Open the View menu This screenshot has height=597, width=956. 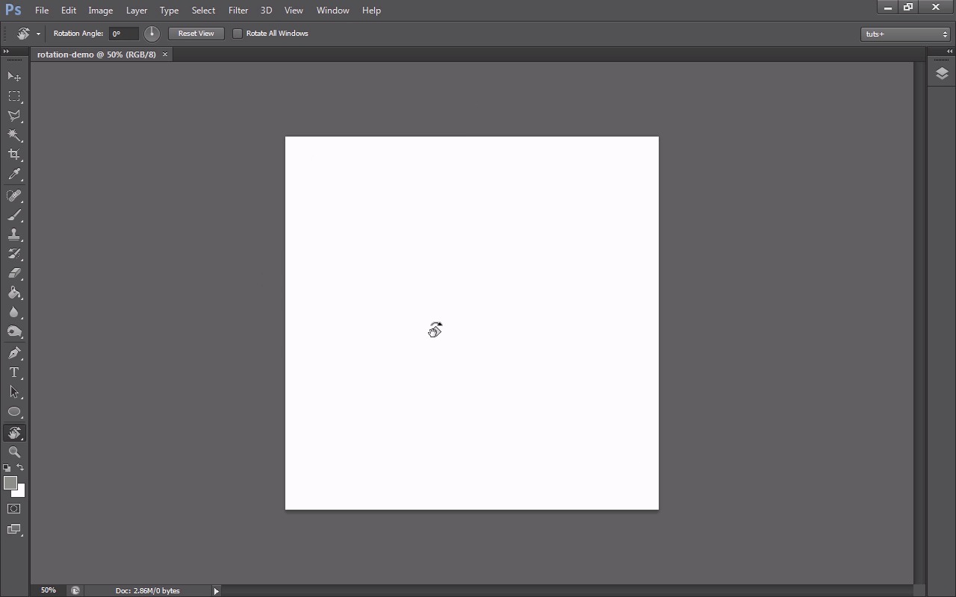coord(294,10)
